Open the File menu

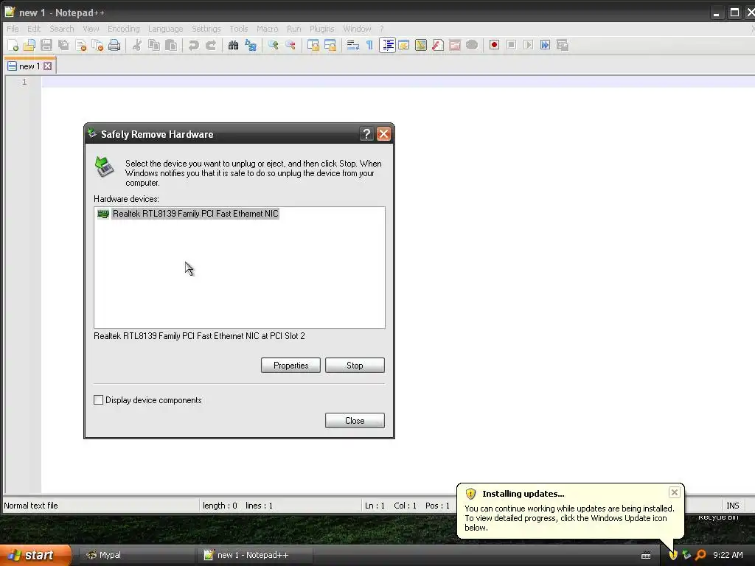(x=13, y=29)
